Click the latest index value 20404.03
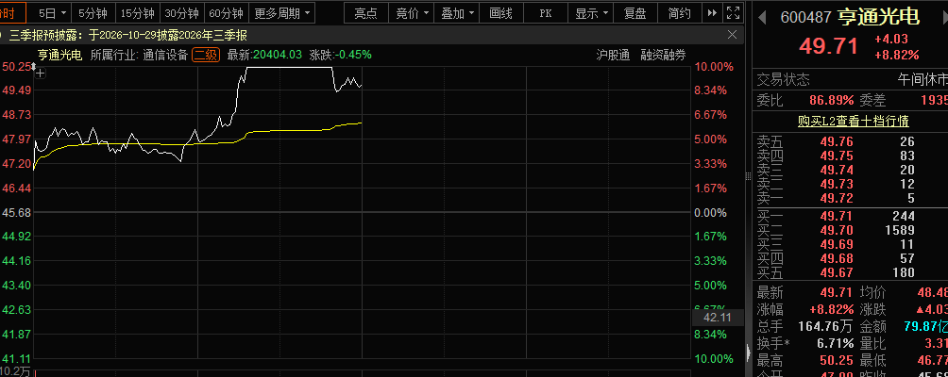The image size is (948, 377). click(278, 56)
